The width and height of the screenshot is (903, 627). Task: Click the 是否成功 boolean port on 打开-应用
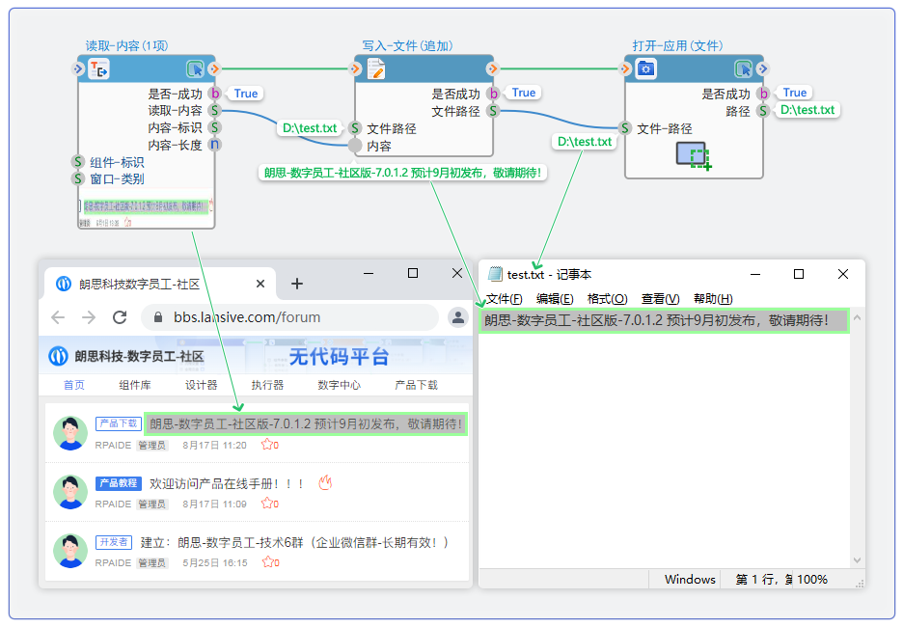763,94
